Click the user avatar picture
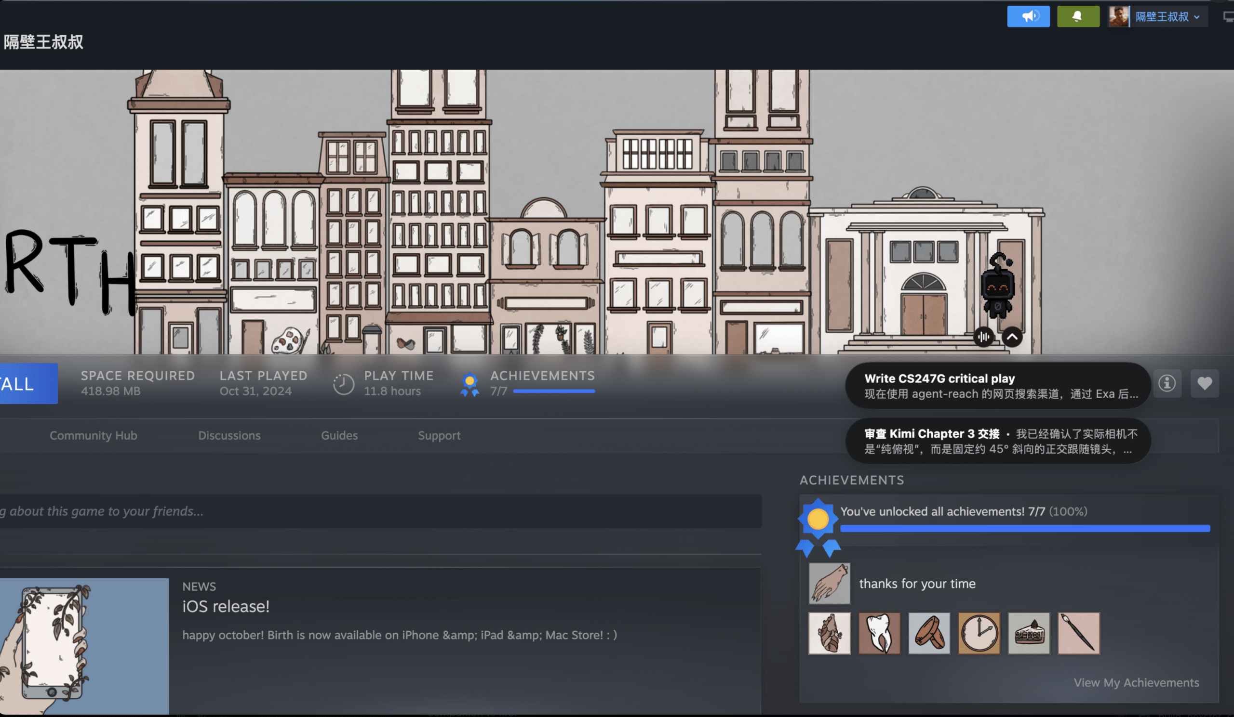 1118,17
